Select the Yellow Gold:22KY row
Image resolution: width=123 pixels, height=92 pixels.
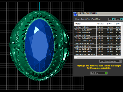(x=98, y=41)
